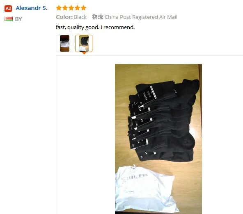Click the white parcel bag in photo
Viewport: 243px width, 214px height.
(x=146, y=189)
